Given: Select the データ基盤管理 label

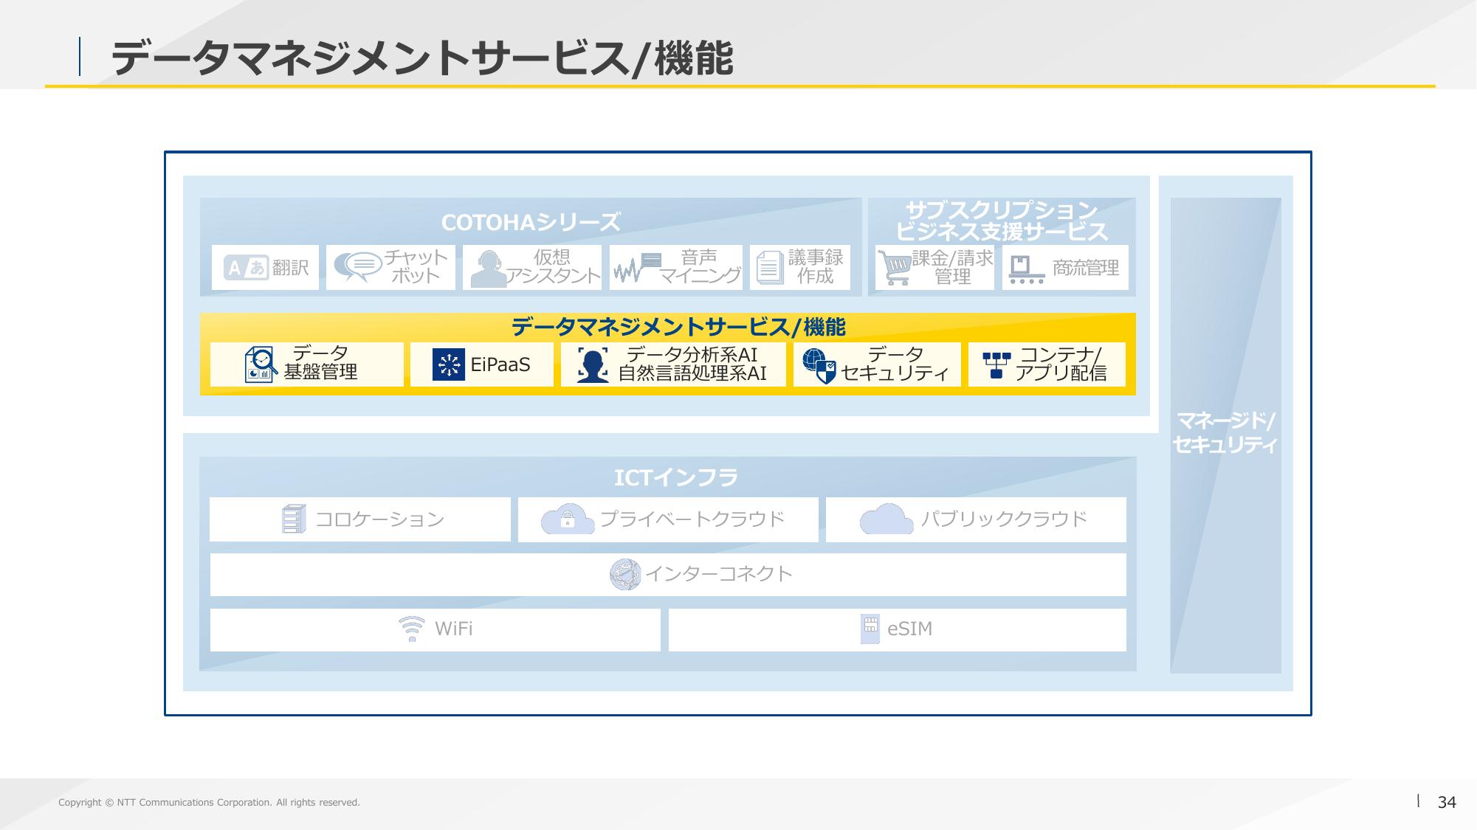Looking at the screenshot, I should tap(320, 363).
